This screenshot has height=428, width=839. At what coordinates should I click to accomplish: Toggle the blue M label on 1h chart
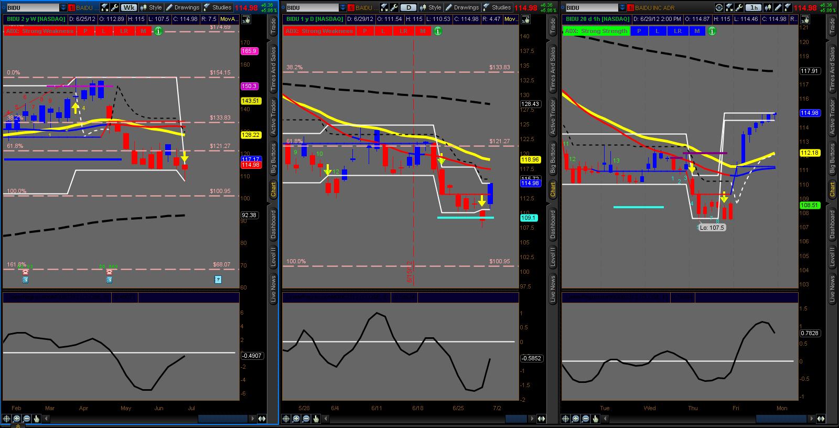tap(697, 31)
